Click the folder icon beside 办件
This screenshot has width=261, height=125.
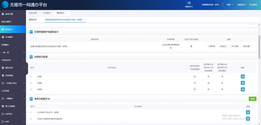point(3,121)
